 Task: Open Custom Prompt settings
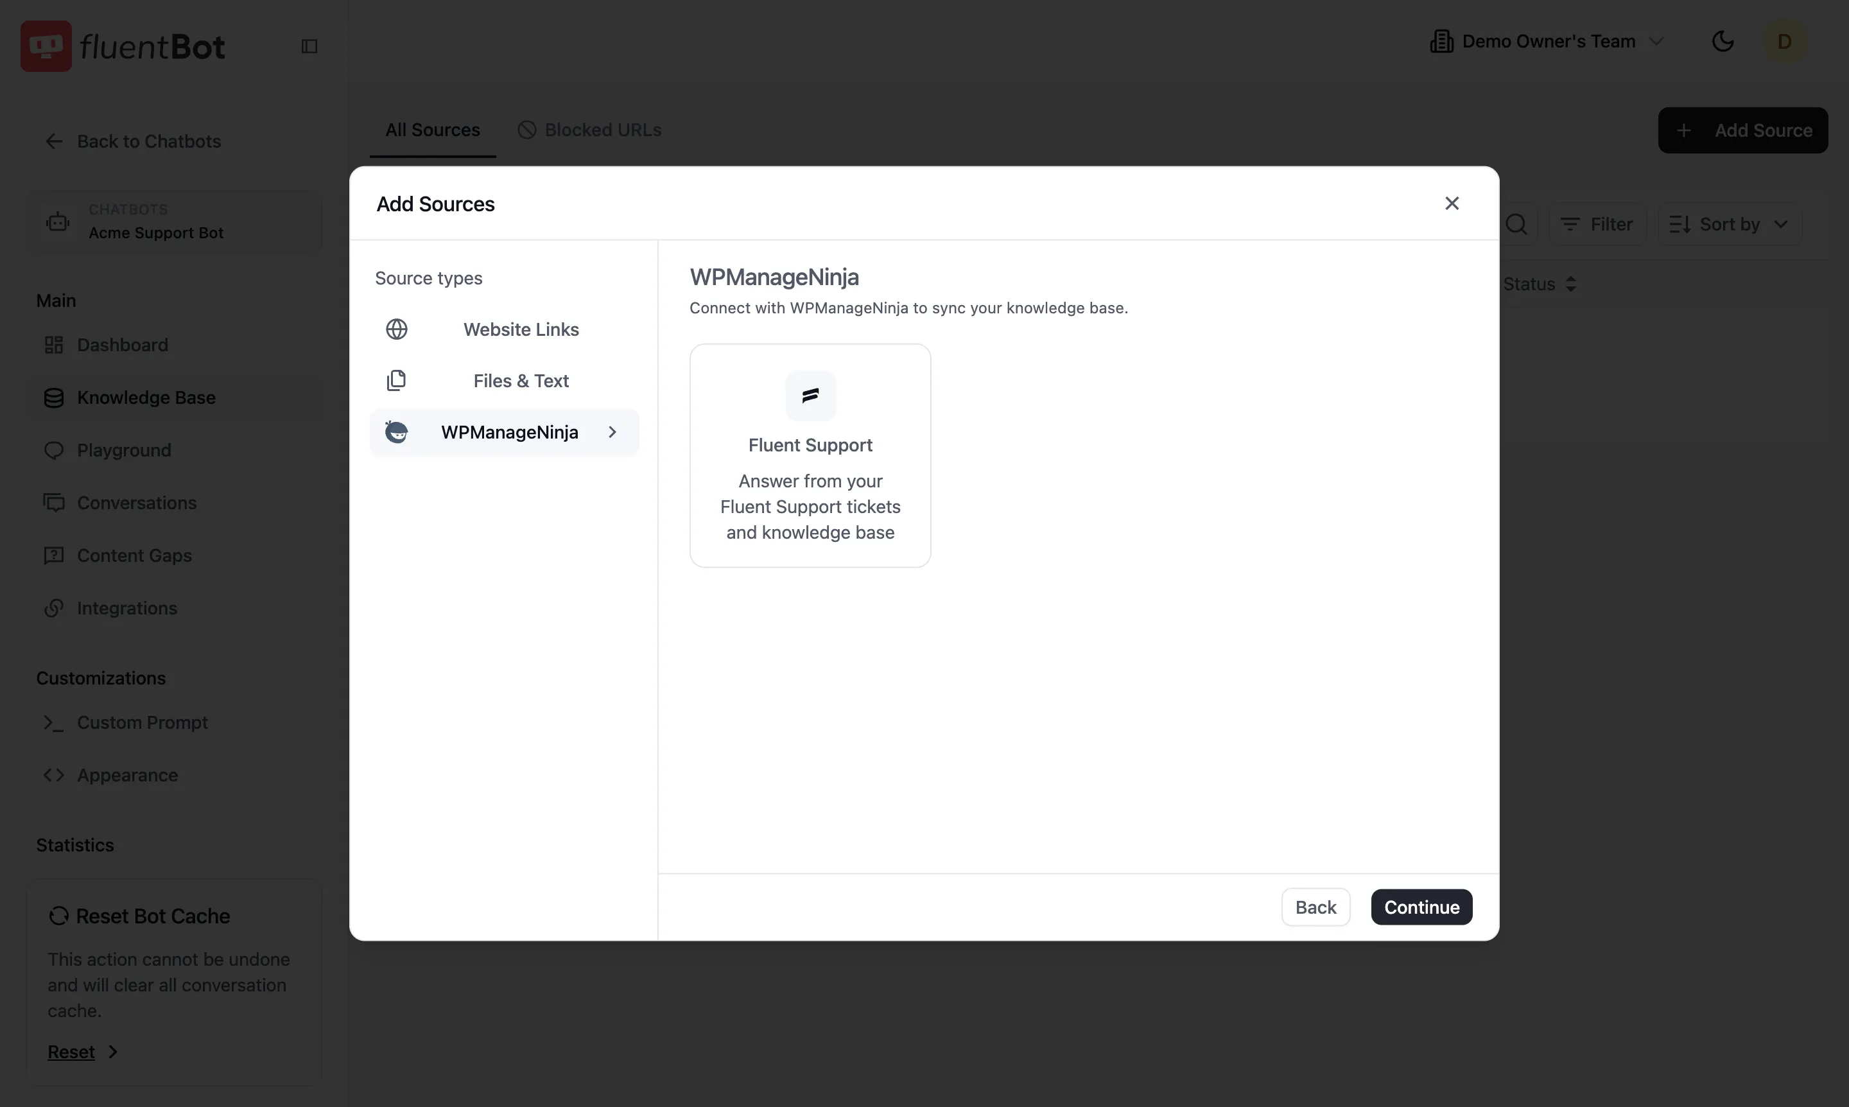[174, 722]
